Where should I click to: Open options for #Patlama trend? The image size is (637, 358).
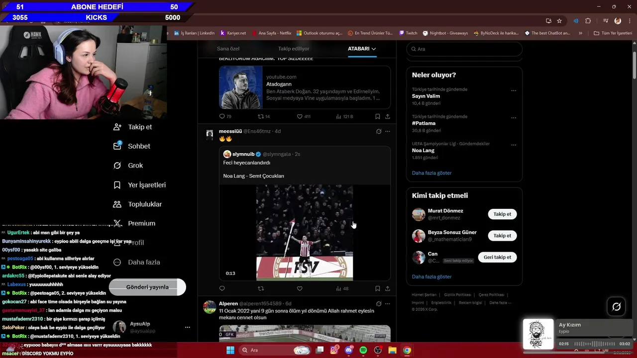(x=514, y=118)
